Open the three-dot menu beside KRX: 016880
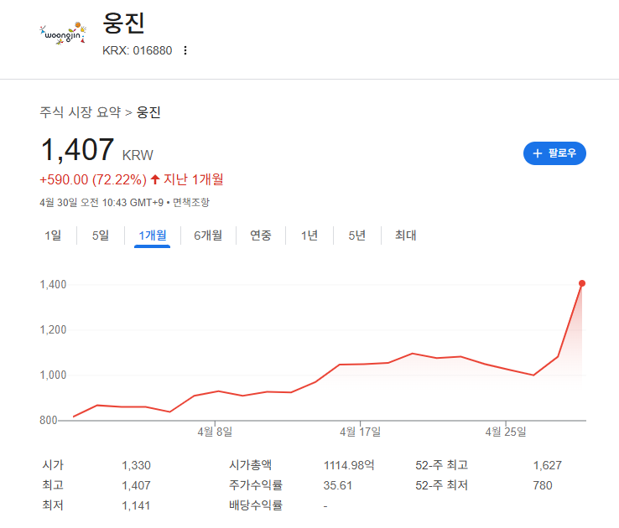The height and width of the screenshot is (528, 619). point(185,50)
